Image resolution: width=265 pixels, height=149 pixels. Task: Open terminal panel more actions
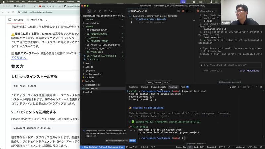[x=253, y=87]
